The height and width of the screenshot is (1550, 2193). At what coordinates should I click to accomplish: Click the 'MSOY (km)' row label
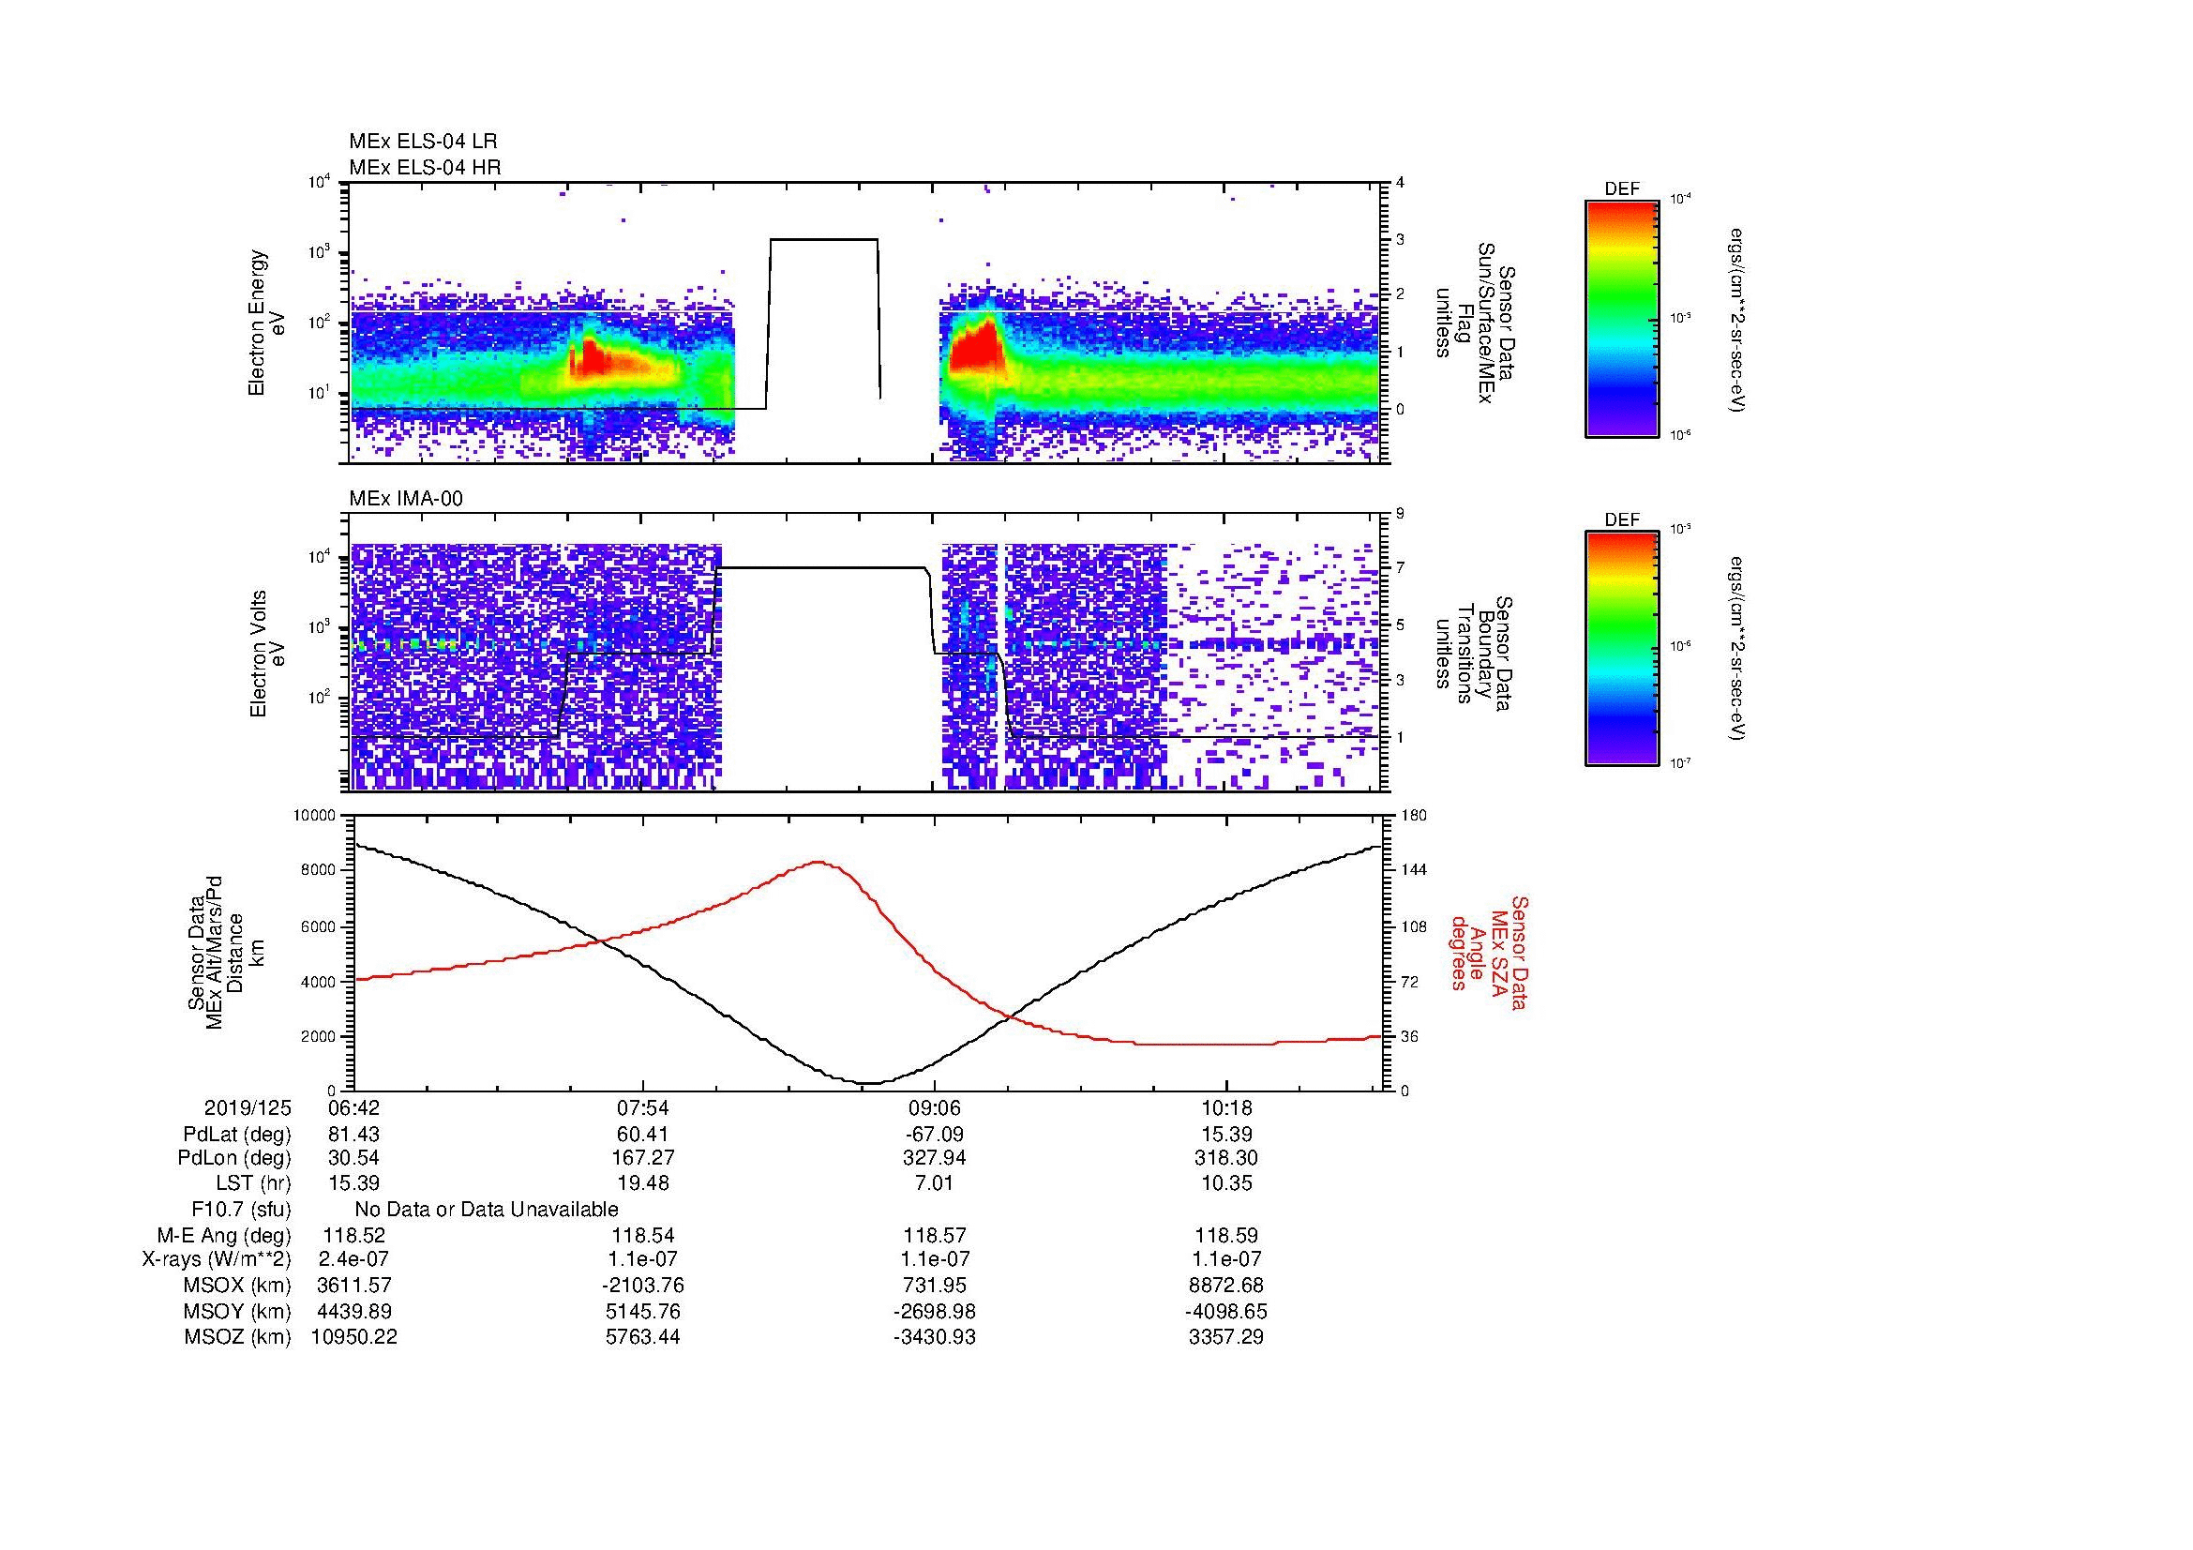tap(237, 1311)
